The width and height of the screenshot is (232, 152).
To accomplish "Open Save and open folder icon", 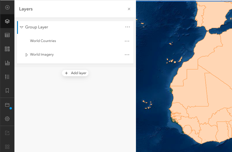I will (x=7, y=105).
